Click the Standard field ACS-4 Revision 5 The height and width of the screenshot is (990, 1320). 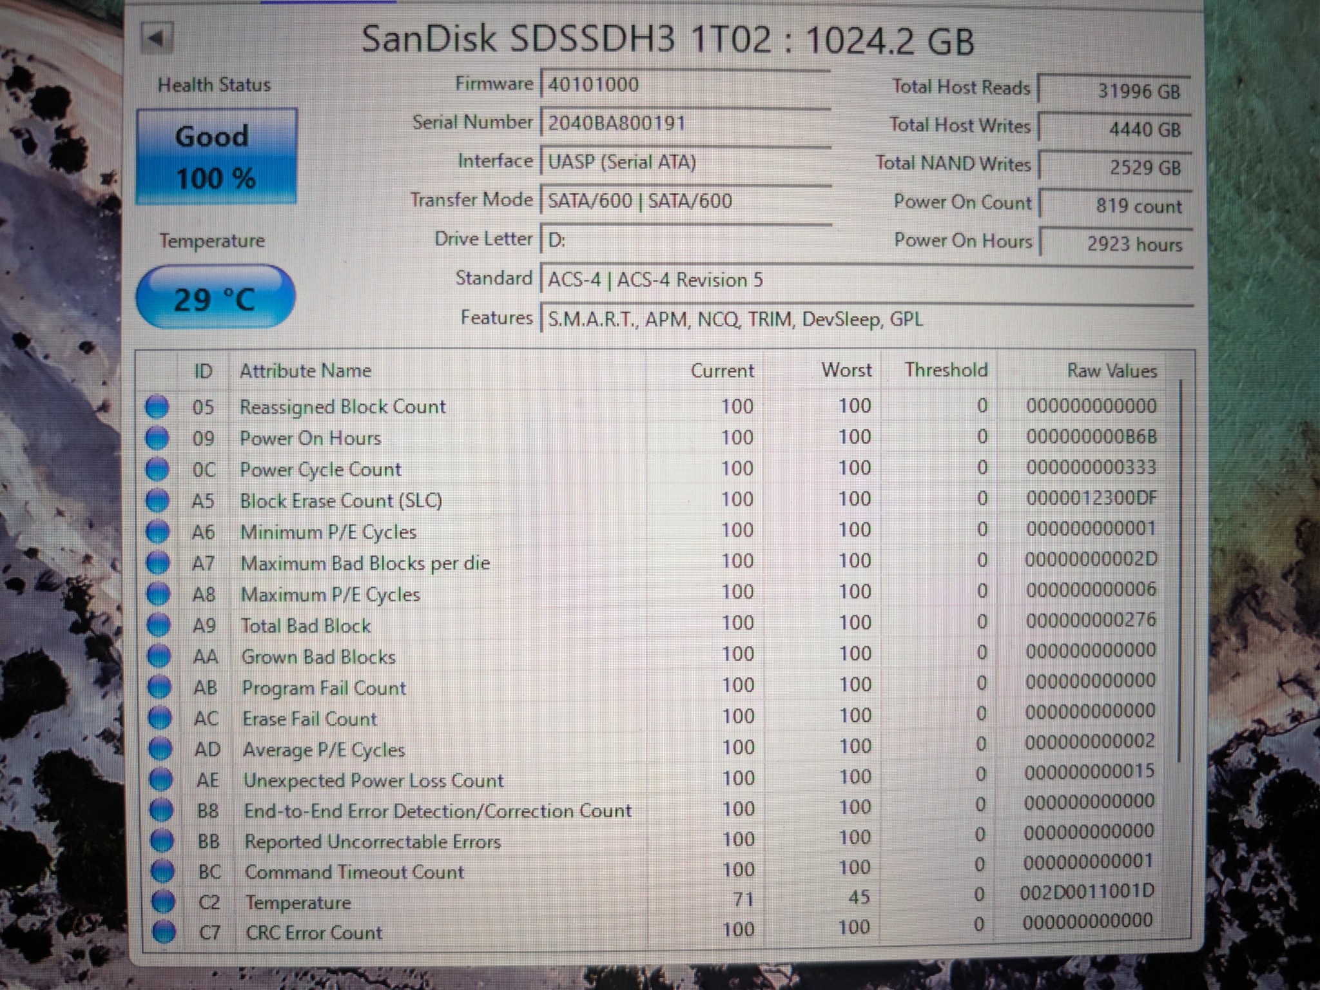click(866, 280)
